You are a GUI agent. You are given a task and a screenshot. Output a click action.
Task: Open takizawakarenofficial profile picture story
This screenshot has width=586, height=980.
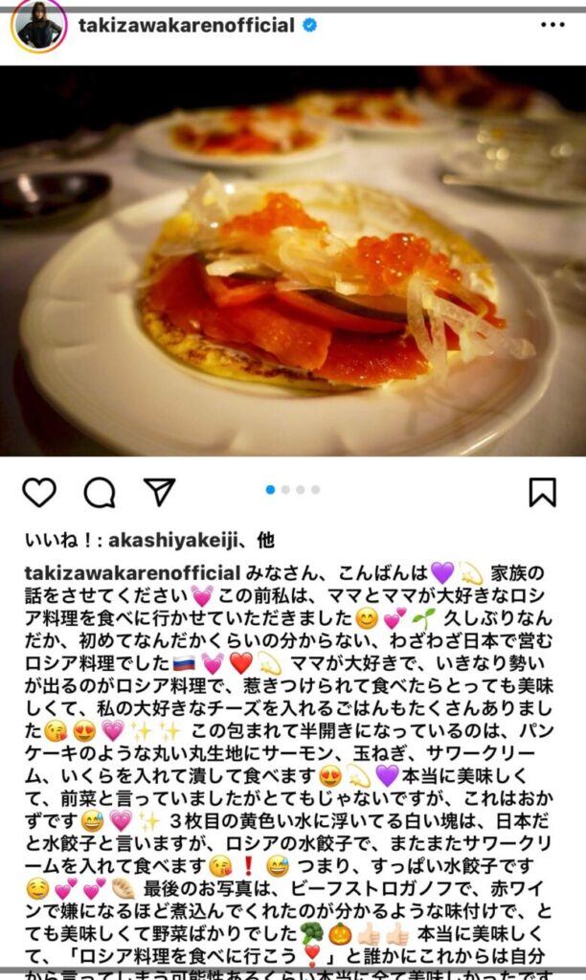point(38,26)
